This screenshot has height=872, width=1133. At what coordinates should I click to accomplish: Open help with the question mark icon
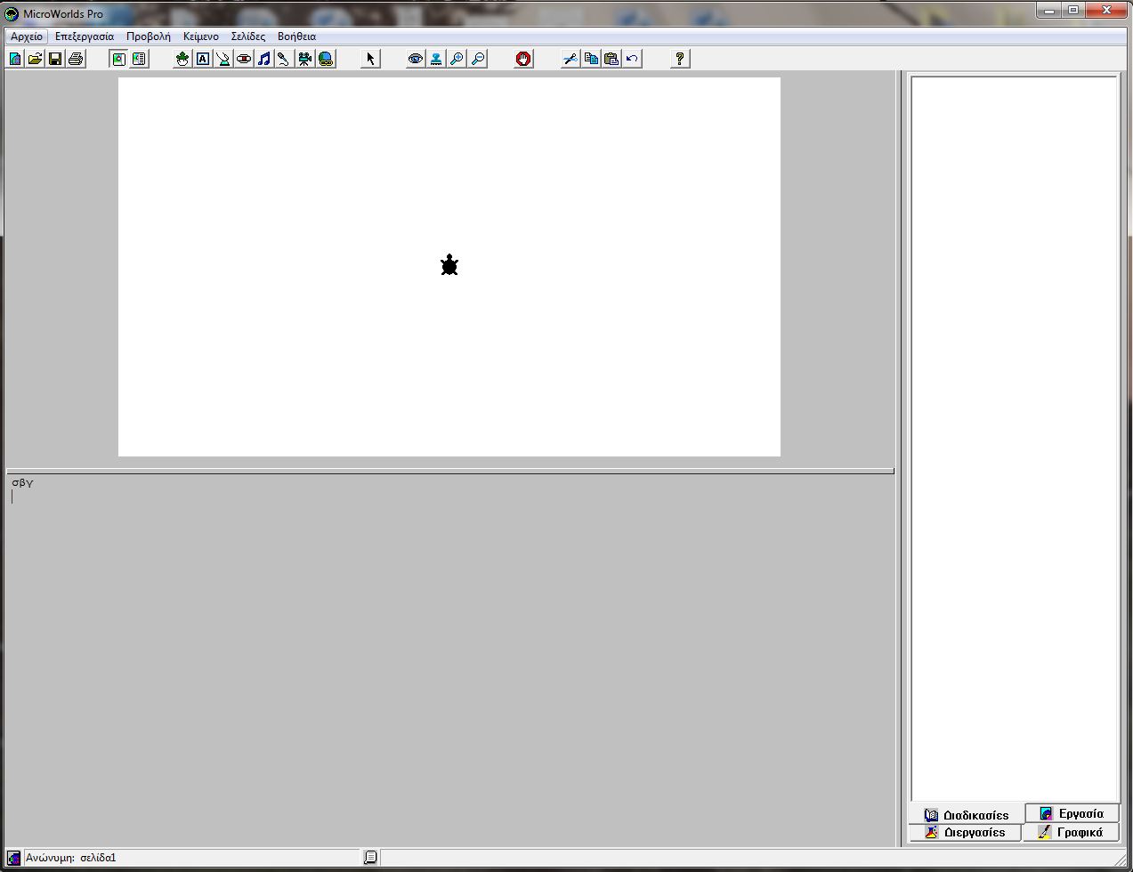pos(680,59)
